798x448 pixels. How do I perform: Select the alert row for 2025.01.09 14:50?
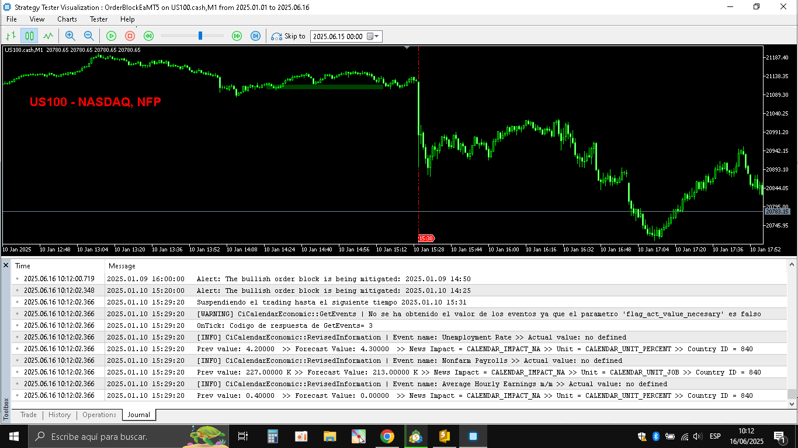399,279
